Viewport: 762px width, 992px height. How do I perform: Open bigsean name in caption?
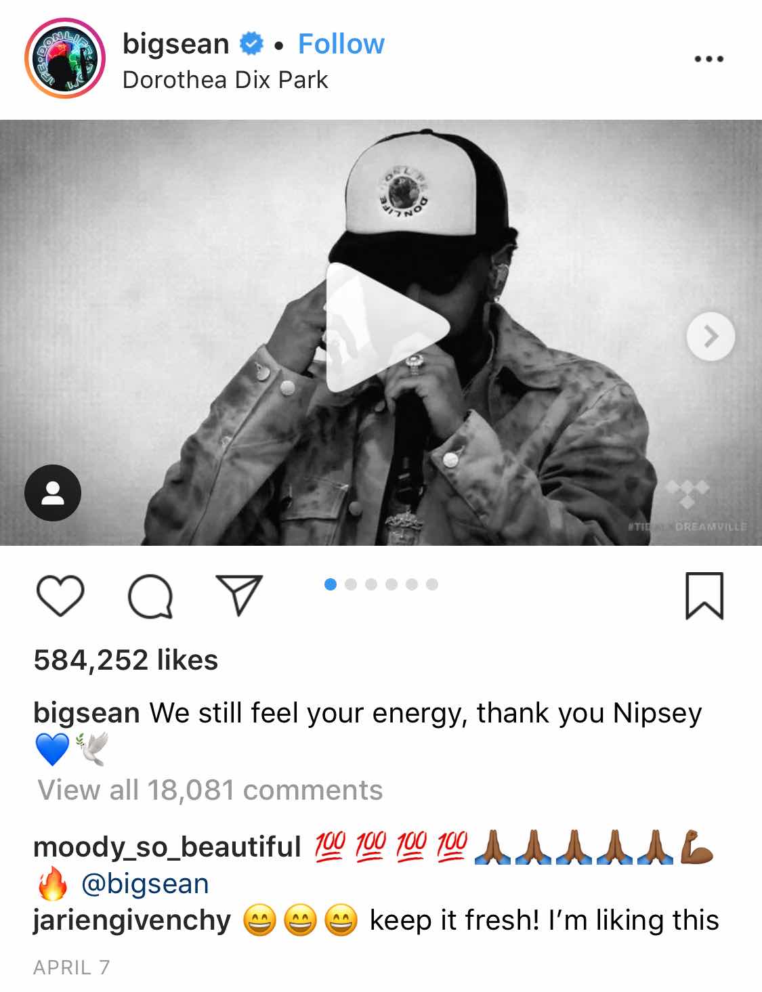87,713
